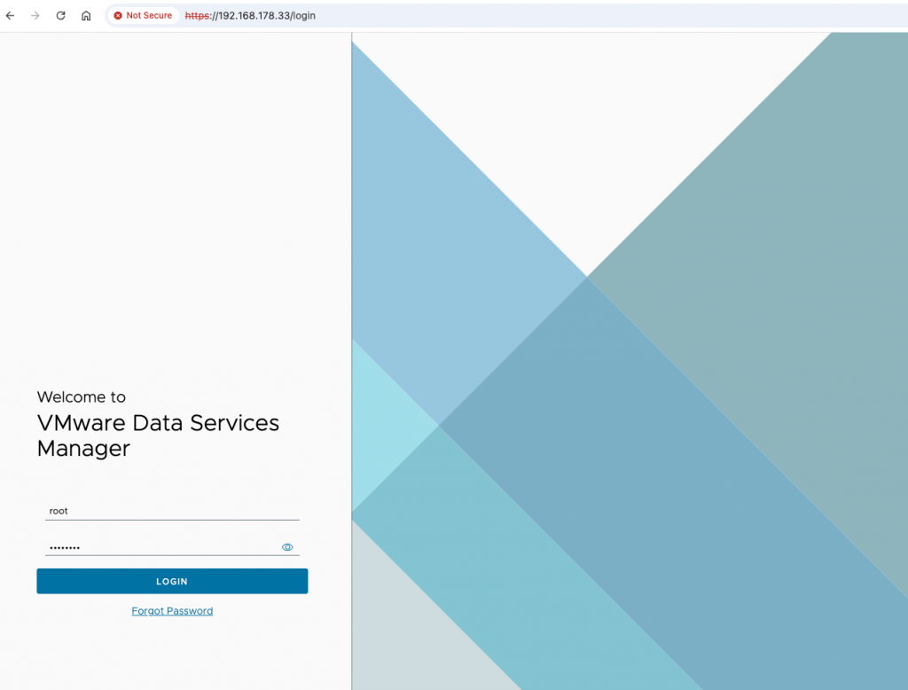Viewport: 908px width, 690px height.
Task: Open the Forgot Password link
Action: 172,611
